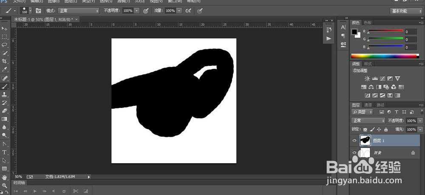This screenshot has width=425, height=195.
Task: Open the brush preset picker arrow
Action: 30,11
